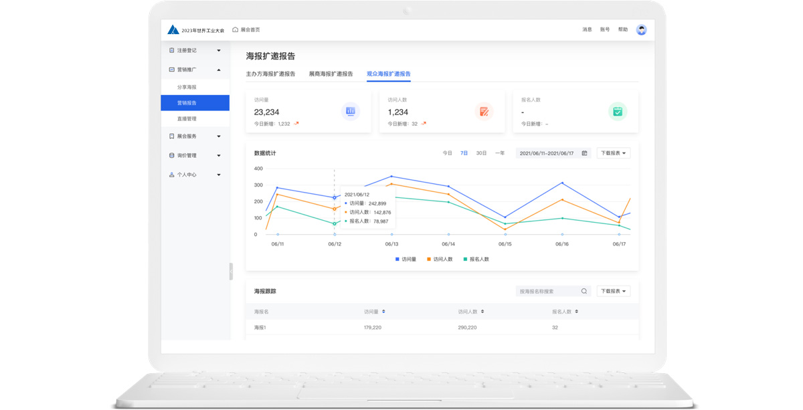Image resolution: width=803 pixels, height=410 pixels.
Task: Click the 1,234 visitors value
Action: [x=398, y=112]
